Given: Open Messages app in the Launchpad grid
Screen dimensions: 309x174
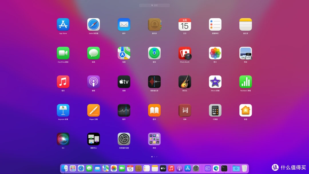Looking at the screenshot, I should [x=93, y=53].
